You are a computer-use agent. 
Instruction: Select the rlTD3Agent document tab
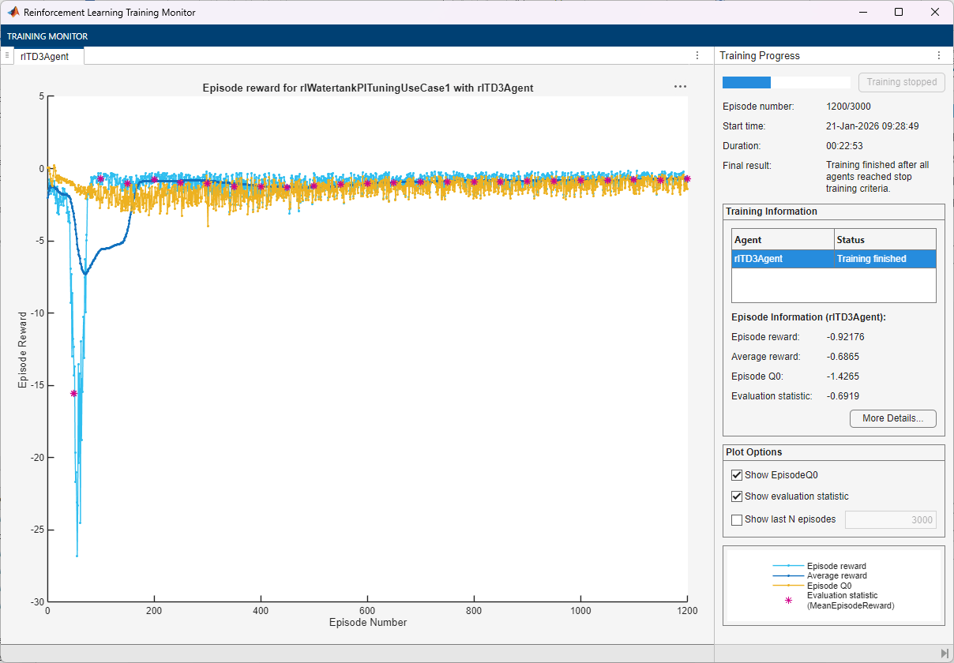click(46, 56)
